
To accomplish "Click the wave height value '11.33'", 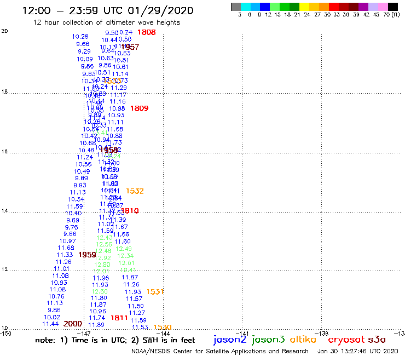I will (65, 255).
